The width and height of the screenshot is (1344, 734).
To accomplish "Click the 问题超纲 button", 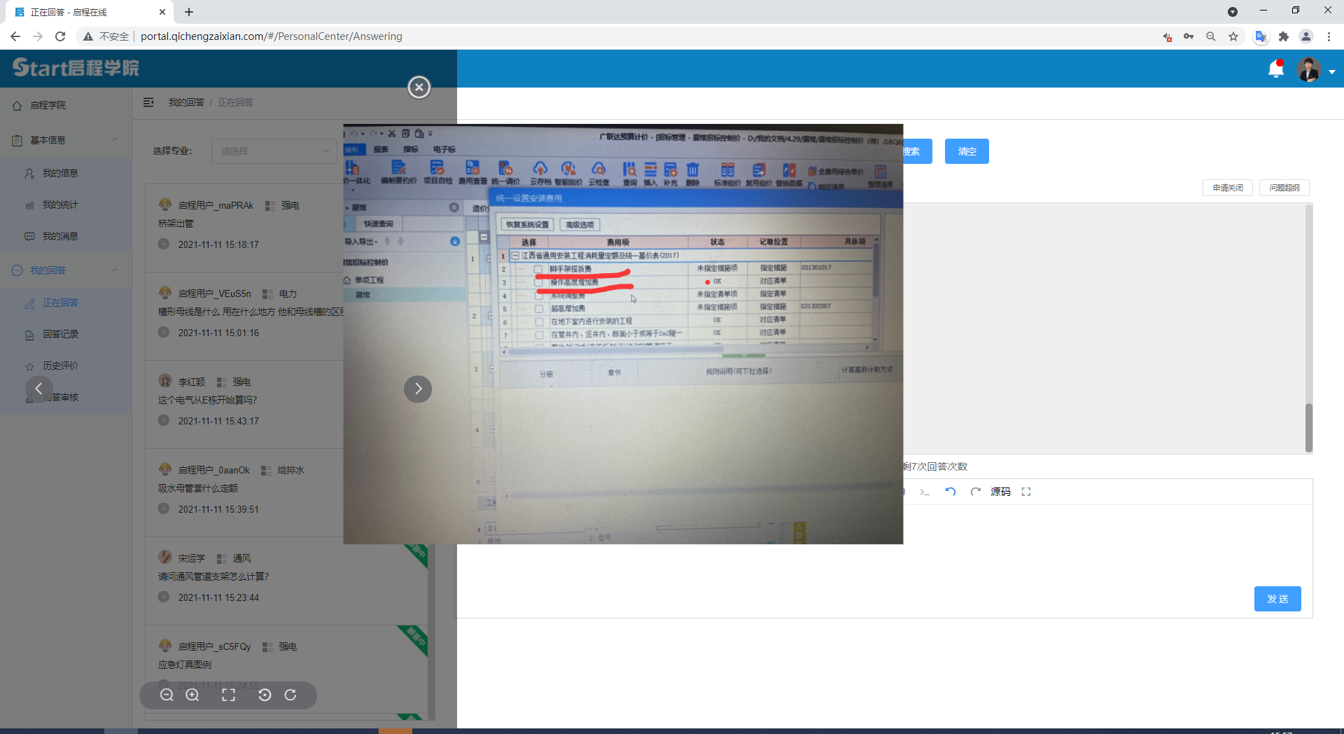I will tap(1284, 188).
